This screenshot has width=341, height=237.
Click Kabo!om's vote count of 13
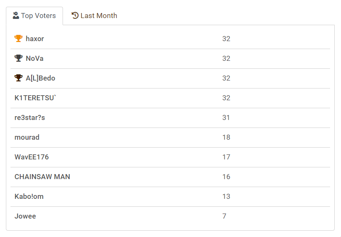(226, 196)
